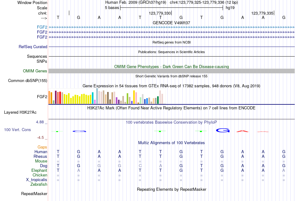Click the FGF2 label beside GTEx chart
295x201 pixels.
(42, 97)
